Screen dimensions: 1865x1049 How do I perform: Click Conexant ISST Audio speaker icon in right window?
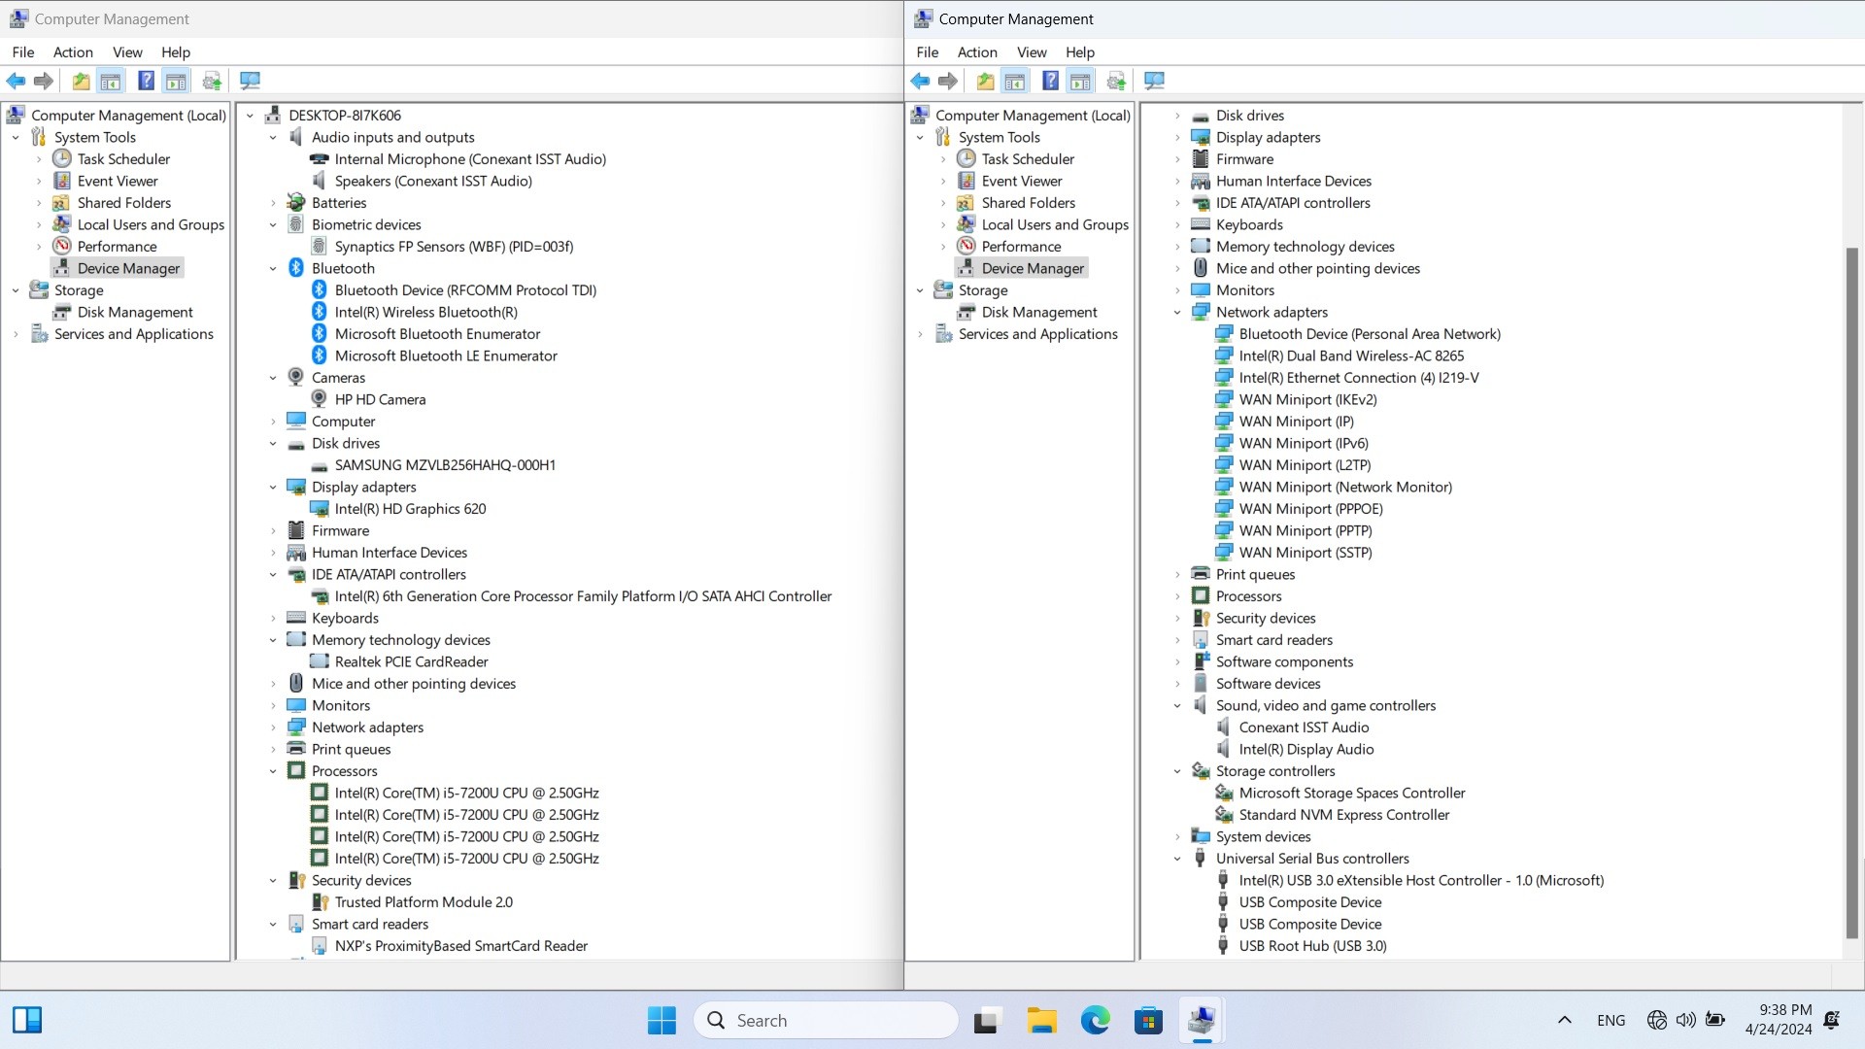coord(1224,728)
